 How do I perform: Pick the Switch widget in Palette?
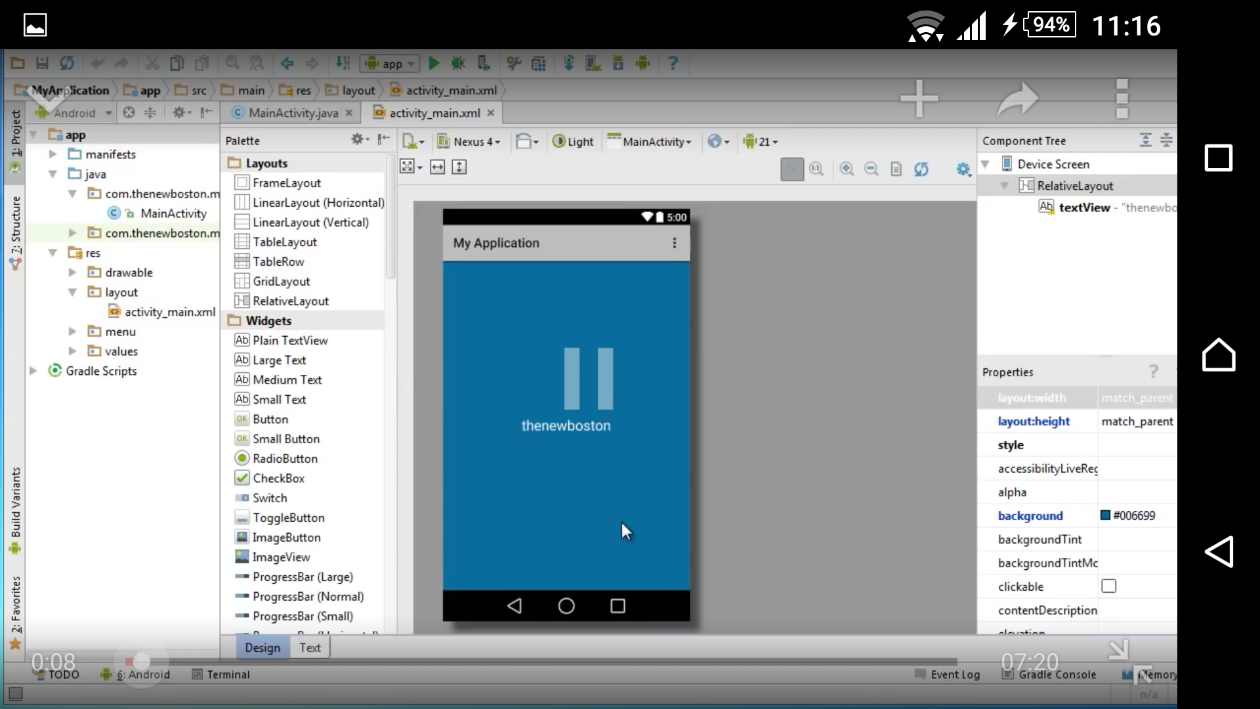pos(261,498)
